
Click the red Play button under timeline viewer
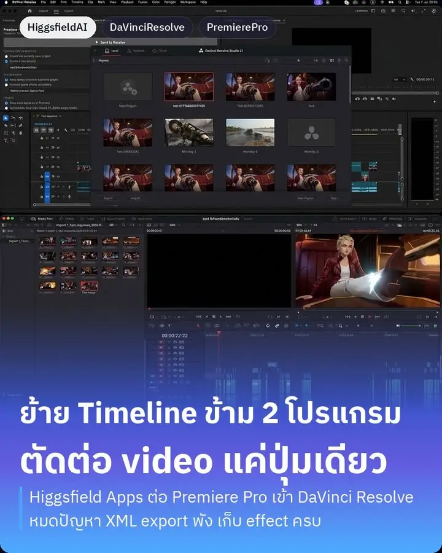370,316
